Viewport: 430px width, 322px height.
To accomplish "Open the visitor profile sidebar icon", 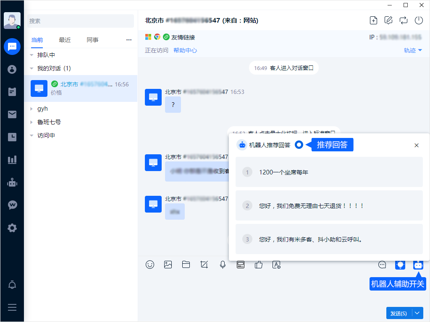I will pyautogui.click(x=12, y=69).
